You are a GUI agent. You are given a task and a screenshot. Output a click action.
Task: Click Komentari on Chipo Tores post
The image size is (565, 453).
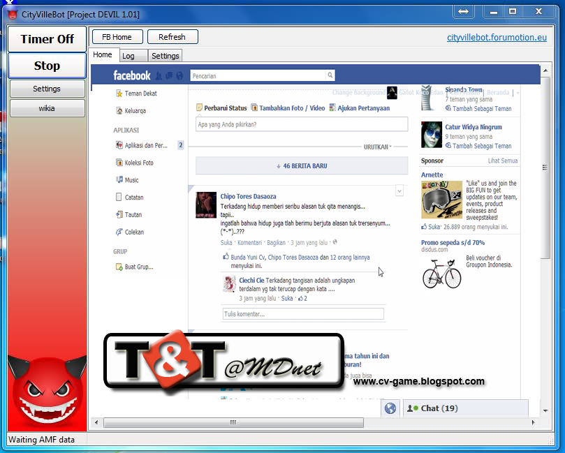[250, 243]
